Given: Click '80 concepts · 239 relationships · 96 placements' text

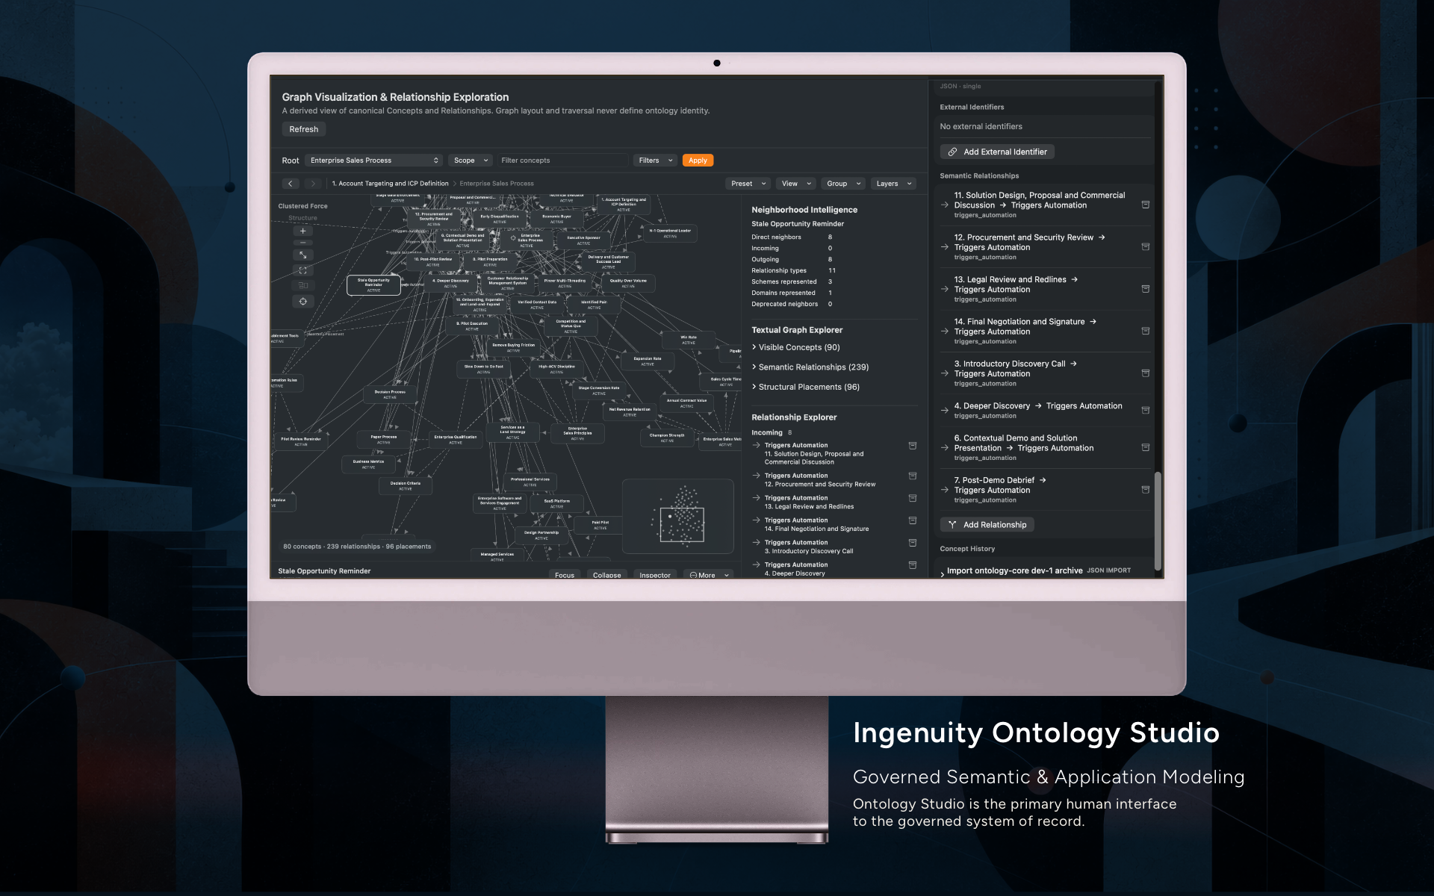Looking at the screenshot, I should [357, 547].
